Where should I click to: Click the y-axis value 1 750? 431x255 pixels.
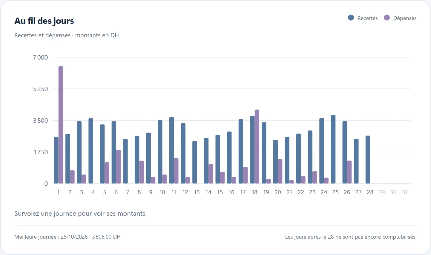[40, 152]
